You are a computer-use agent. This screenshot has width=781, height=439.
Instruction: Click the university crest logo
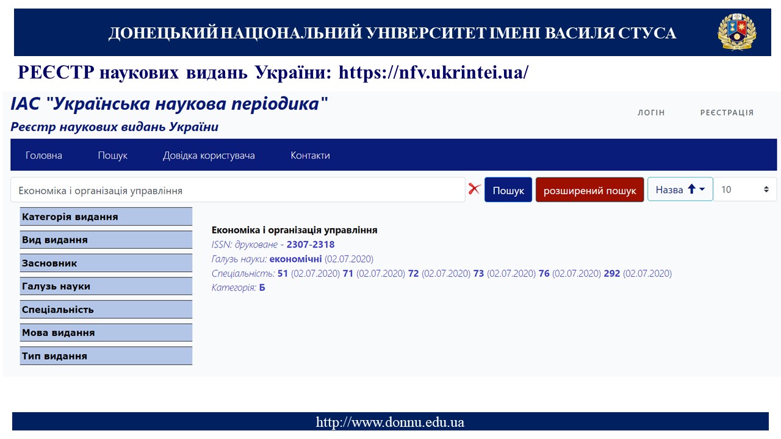[x=736, y=32]
